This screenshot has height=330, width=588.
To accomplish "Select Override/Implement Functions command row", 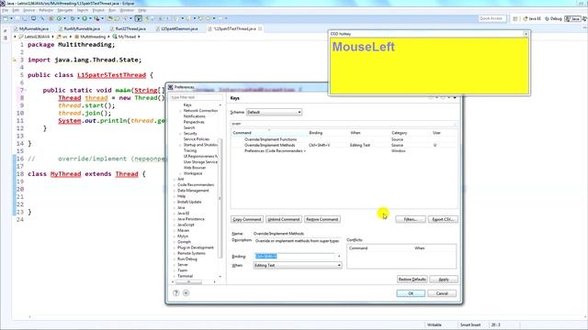I will coord(344,139).
